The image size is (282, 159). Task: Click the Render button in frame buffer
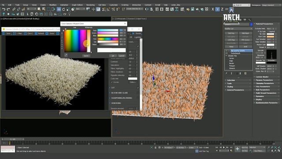pyautogui.click(x=137, y=34)
